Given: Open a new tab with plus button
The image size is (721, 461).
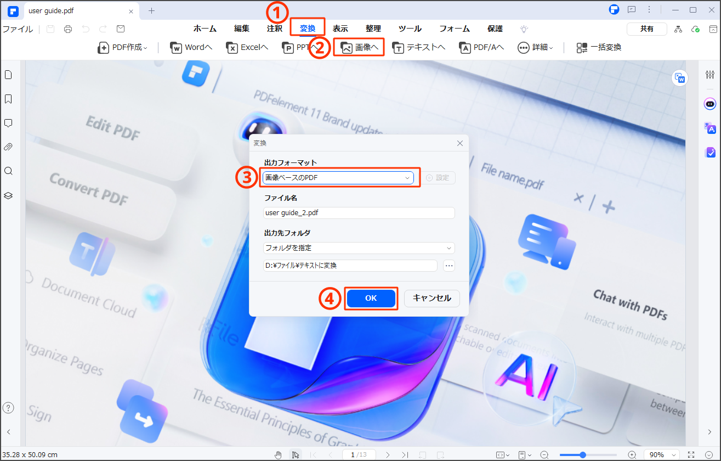Looking at the screenshot, I should pyautogui.click(x=152, y=10).
